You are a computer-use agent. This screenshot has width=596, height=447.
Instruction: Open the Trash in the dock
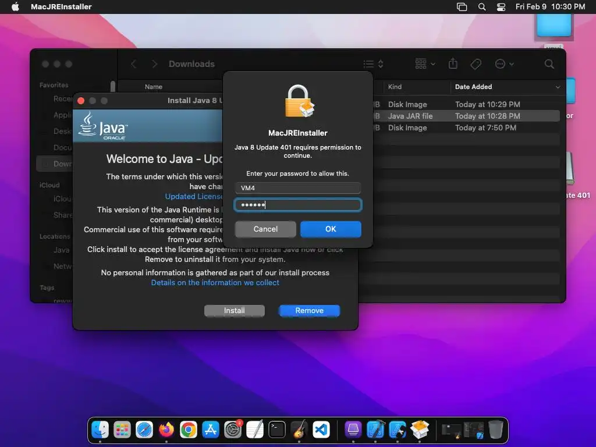[495, 430]
